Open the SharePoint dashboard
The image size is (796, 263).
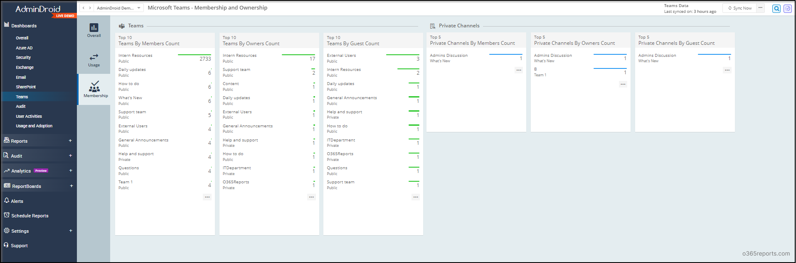click(x=26, y=87)
